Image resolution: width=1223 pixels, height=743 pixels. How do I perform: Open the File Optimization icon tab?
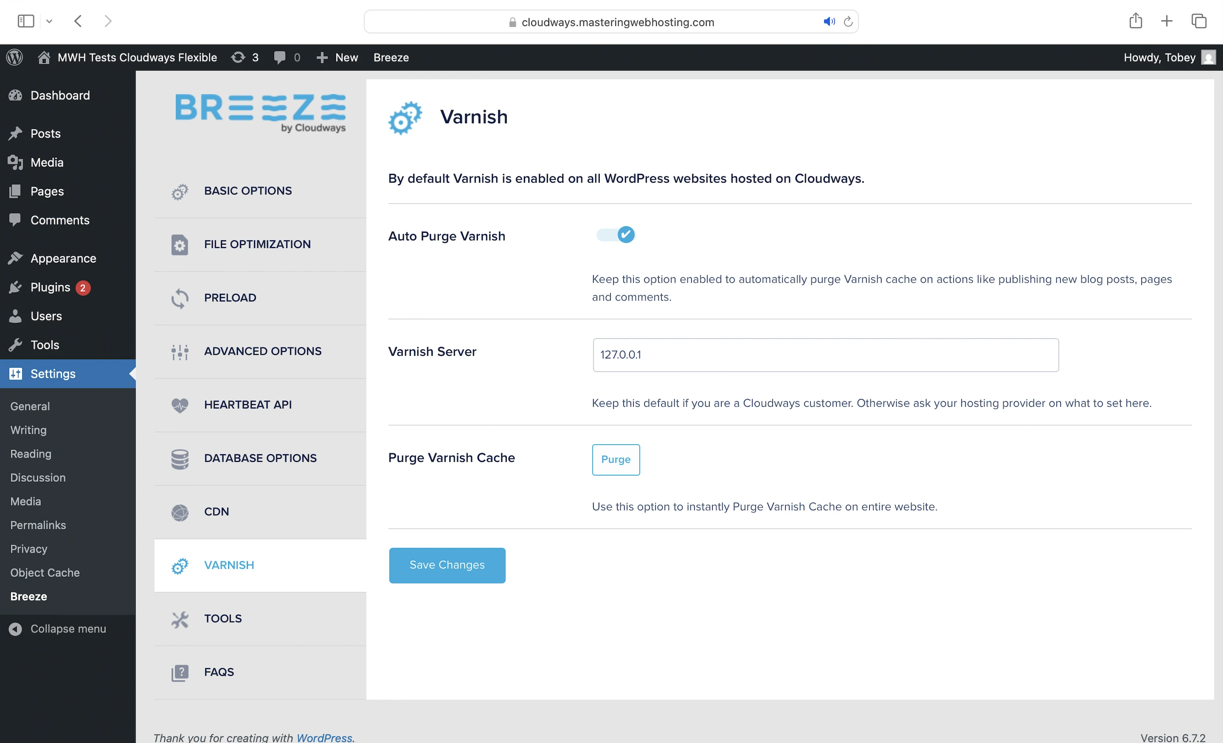pyautogui.click(x=179, y=245)
